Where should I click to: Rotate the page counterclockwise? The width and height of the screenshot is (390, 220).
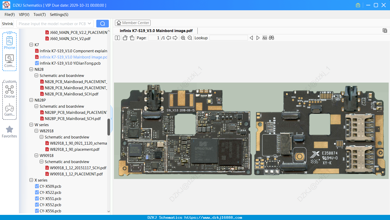125,38
